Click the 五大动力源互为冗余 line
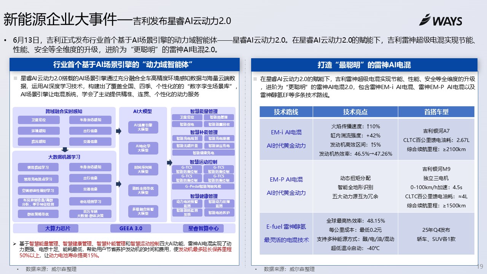487x274 pixels. coord(355,196)
